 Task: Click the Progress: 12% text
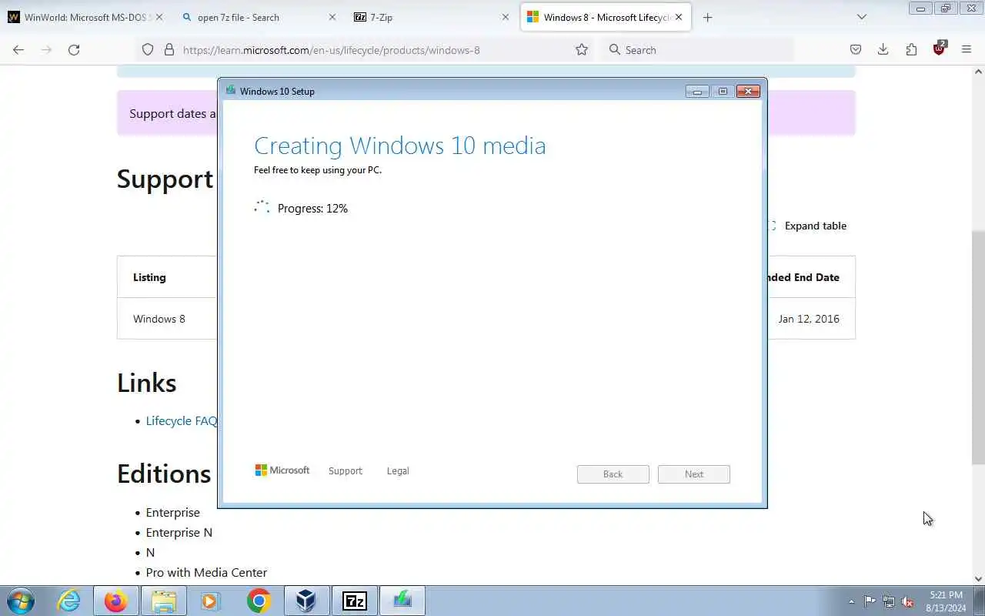tap(312, 208)
